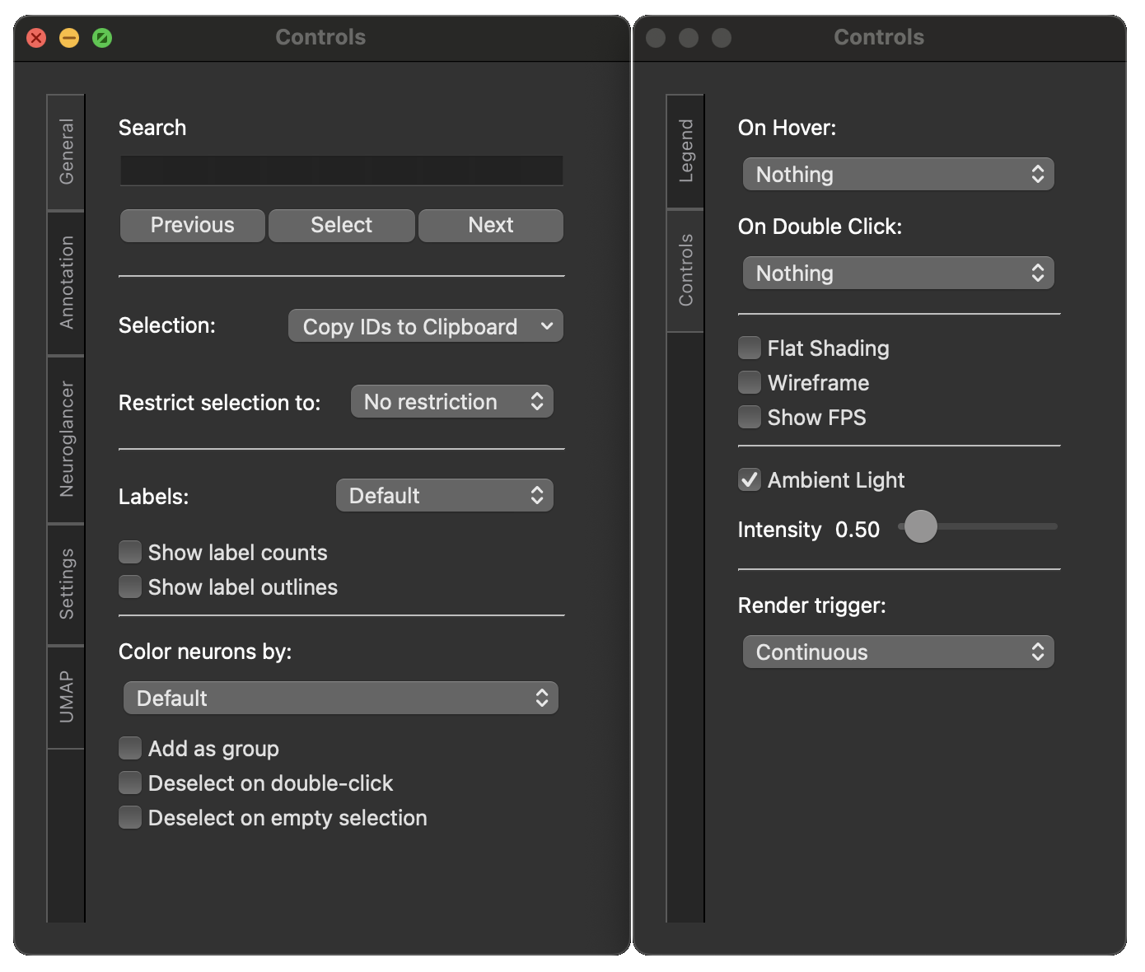Screen dimensions: 1145x972
Task: Click the Next search button
Action: coord(490,226)
